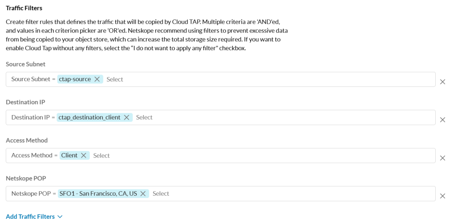
Task: Remove the SFO1 - San Francisco tag
Action: (x=143, y=194)
